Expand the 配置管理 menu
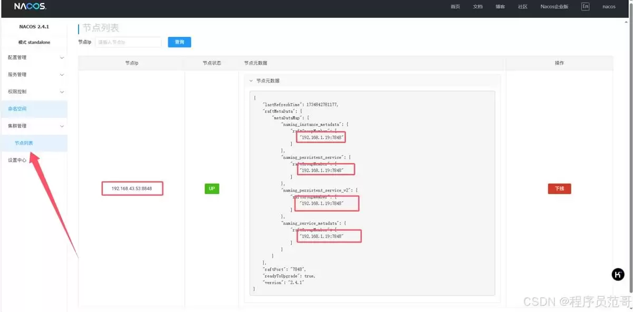Image resolution: width=633 pixels, height=312 pixels. pyautogui.click(x=34, y=57)
